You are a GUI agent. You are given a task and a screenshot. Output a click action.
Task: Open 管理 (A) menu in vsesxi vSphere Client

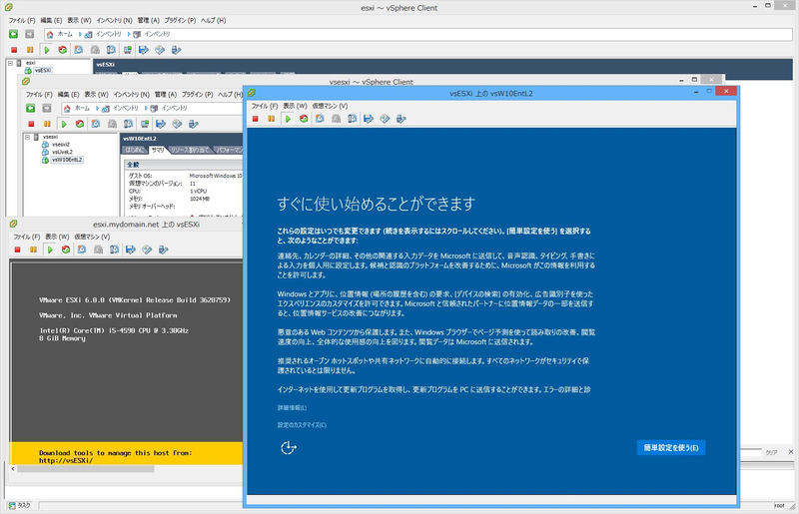click(x=166, y=95)
